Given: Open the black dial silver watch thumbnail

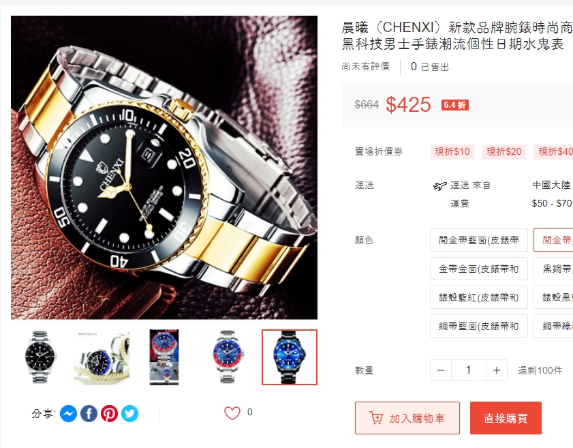Looking at the screenshot, I should 40,357.
